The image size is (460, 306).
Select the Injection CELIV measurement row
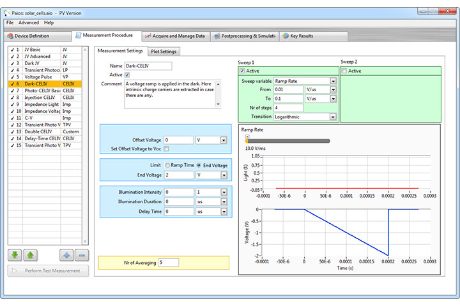[x=45, y=98]
